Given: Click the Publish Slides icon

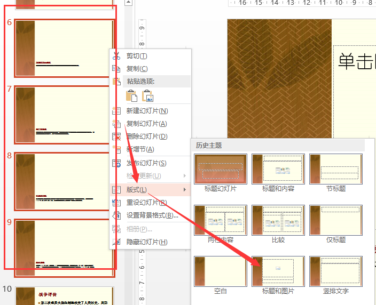Looking at the screenshot, I should coord(116,163).
